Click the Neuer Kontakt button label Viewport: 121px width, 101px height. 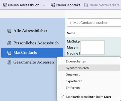(68, 5)
